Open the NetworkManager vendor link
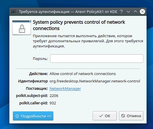This screenshot has height=129, width=153. (x=65, y=89)
